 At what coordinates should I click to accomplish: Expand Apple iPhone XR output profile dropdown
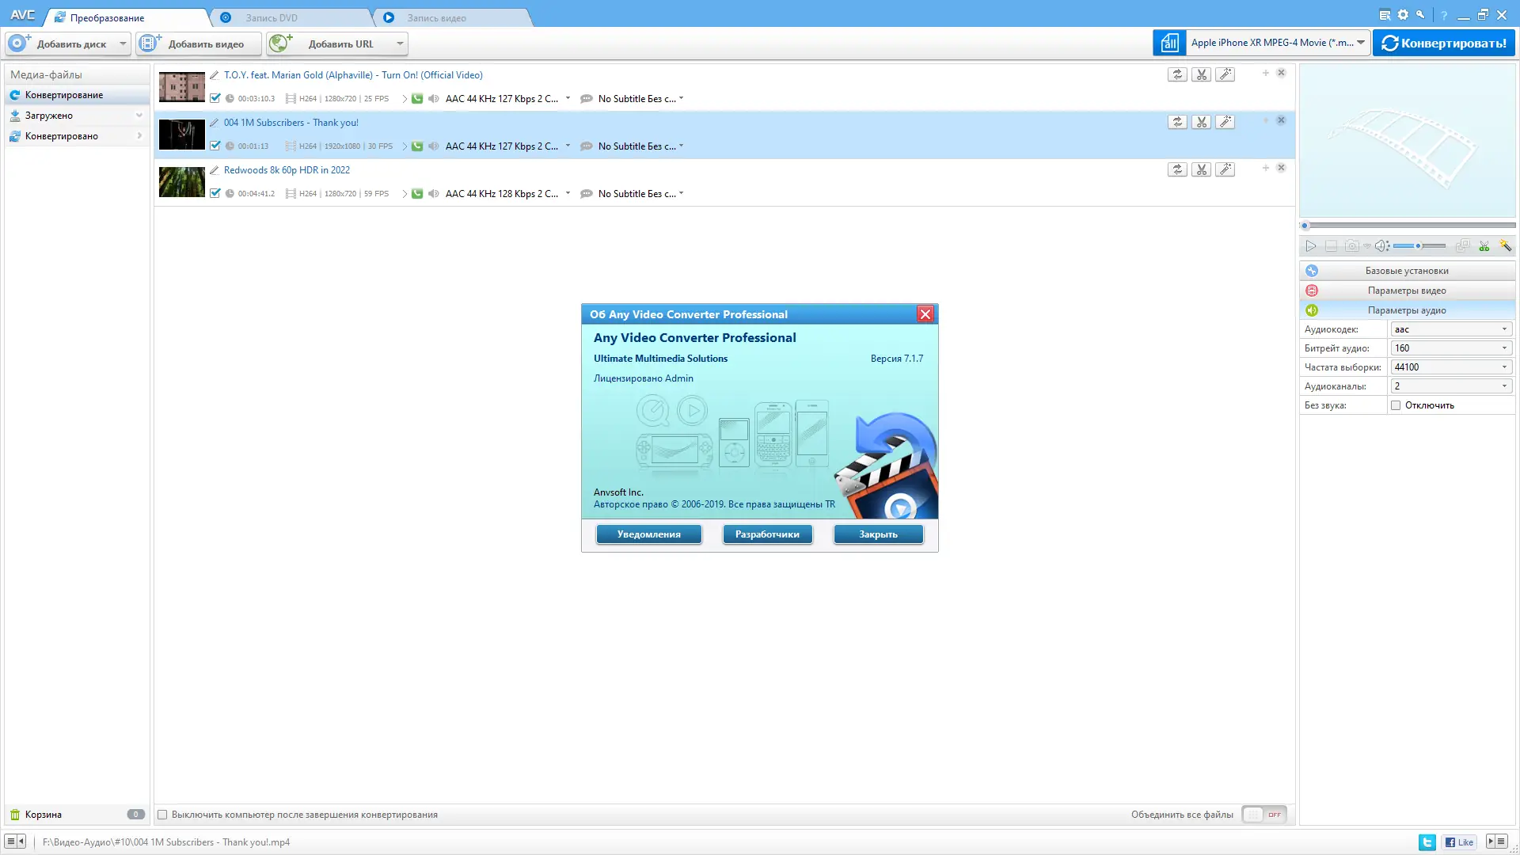click(x=1360, y=43)
